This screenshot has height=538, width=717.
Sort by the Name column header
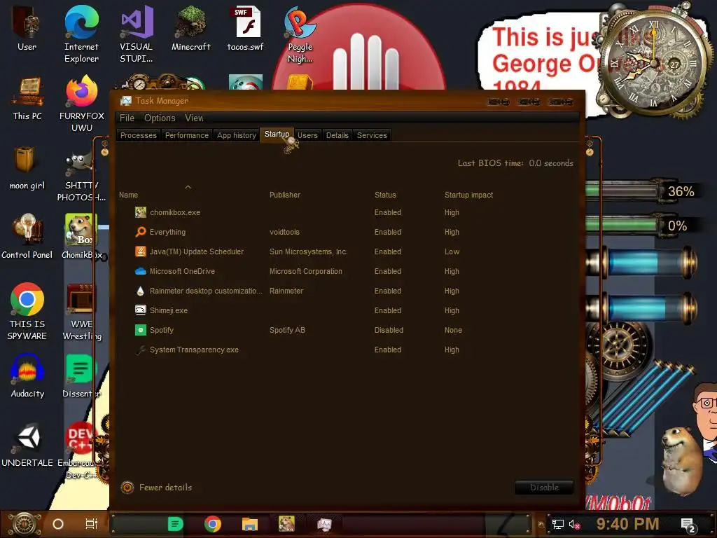click(x=129, y=195)
